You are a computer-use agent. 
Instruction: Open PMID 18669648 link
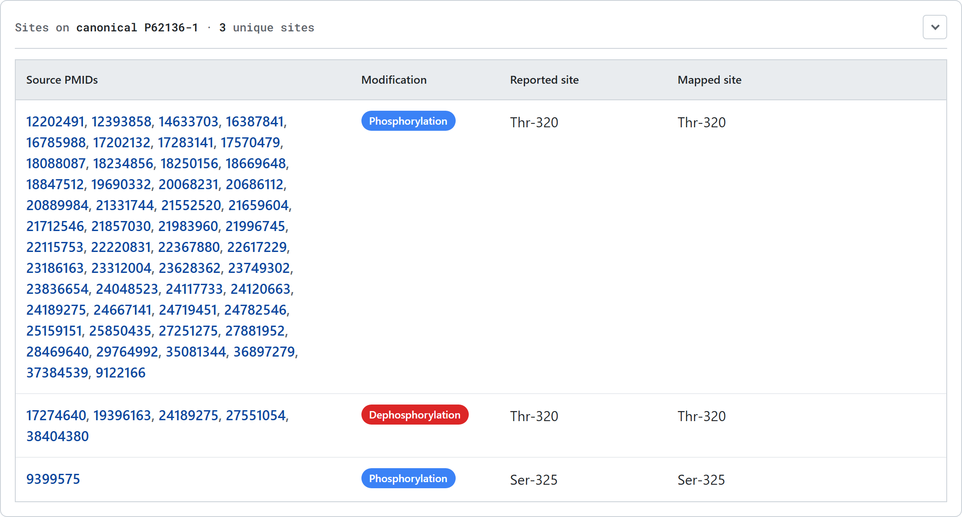click(x=256, y=163)
